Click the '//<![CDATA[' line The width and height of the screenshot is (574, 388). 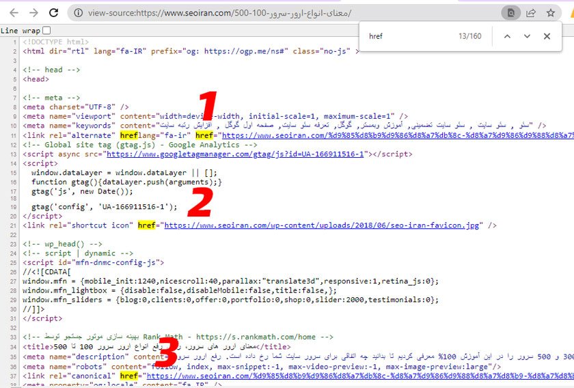[47, 272]
